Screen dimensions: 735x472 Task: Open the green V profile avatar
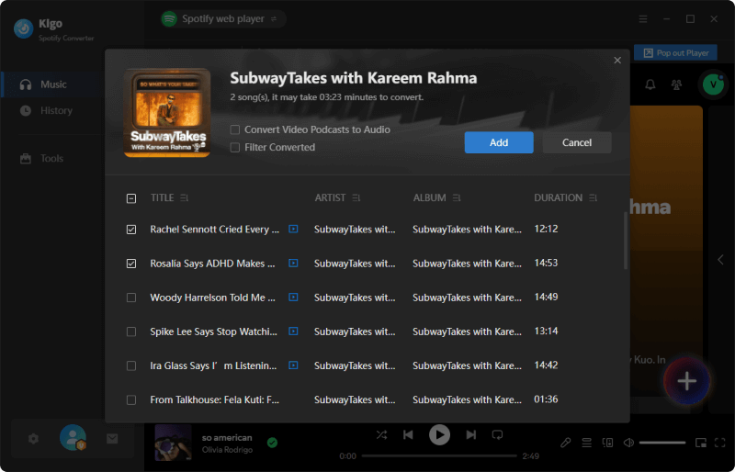(713, 84)
